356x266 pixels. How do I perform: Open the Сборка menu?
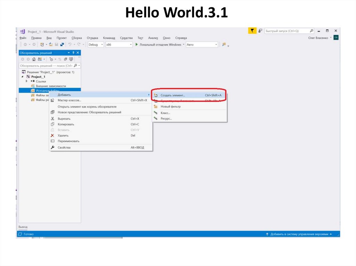point(77,38)
